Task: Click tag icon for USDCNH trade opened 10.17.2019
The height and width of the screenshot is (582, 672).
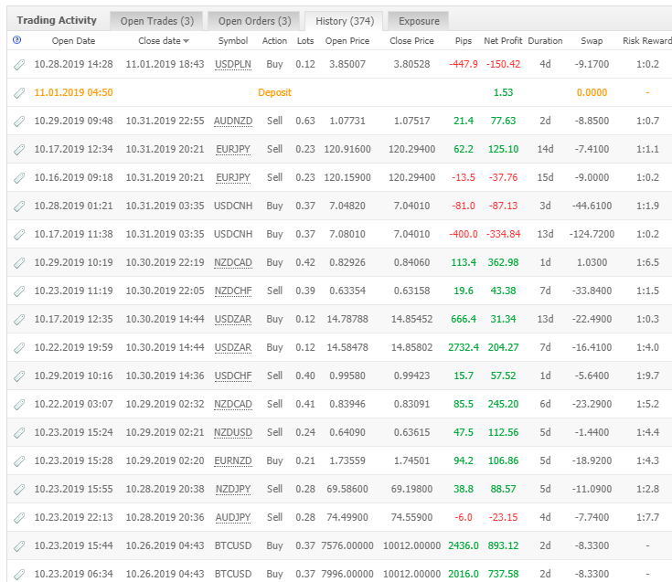Action: tap(19, 235)
